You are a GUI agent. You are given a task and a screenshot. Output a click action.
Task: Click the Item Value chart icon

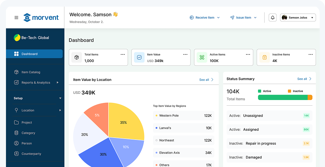pyautogui.click(x=139, y=57)
